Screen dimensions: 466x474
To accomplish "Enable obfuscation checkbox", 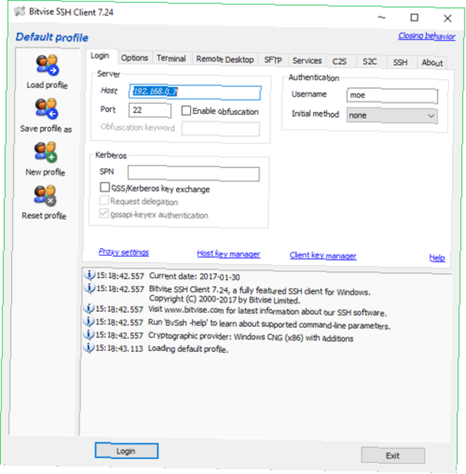I will (x=186, y=110).
